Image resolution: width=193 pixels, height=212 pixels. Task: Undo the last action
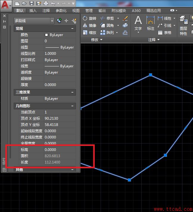[x=53, y=4]
